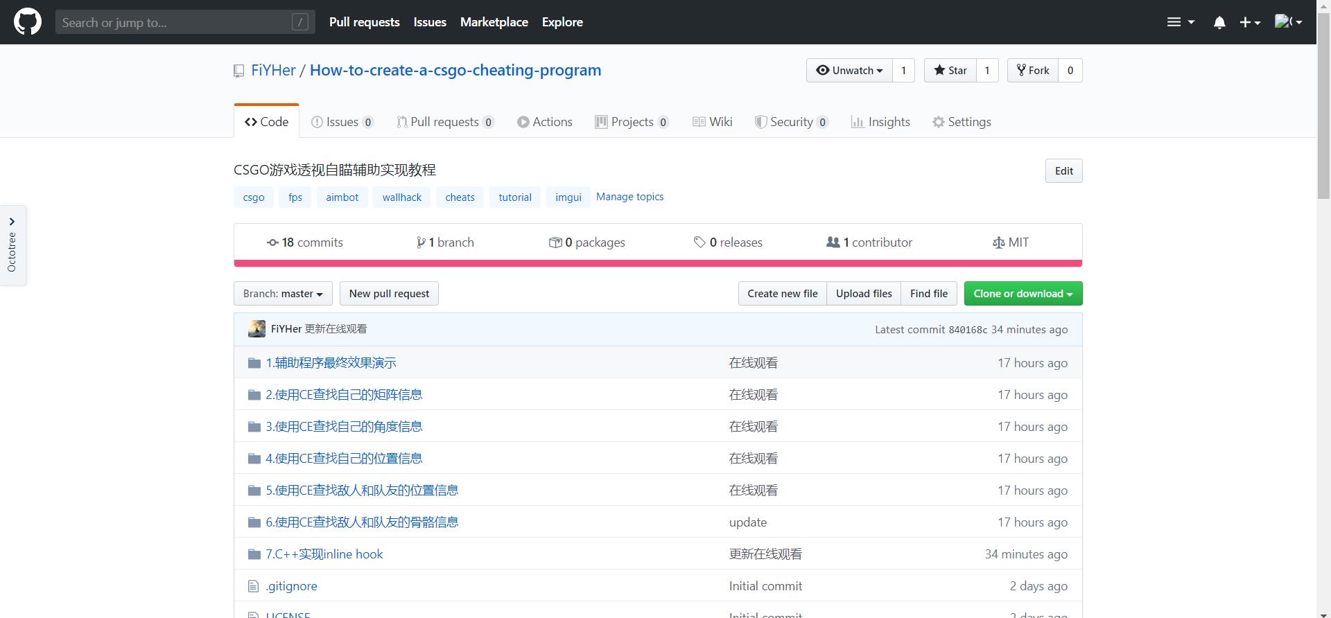Screen dimensions: 1331x618
Task: Open the latest commit hash 840168c
Action: click(968, 330)
